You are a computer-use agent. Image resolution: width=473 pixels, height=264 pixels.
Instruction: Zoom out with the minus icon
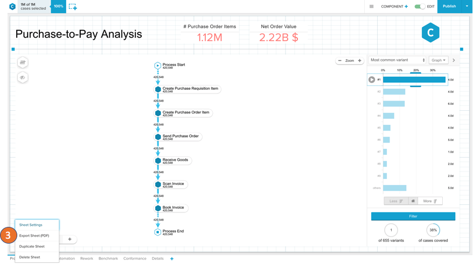[340, 61]
